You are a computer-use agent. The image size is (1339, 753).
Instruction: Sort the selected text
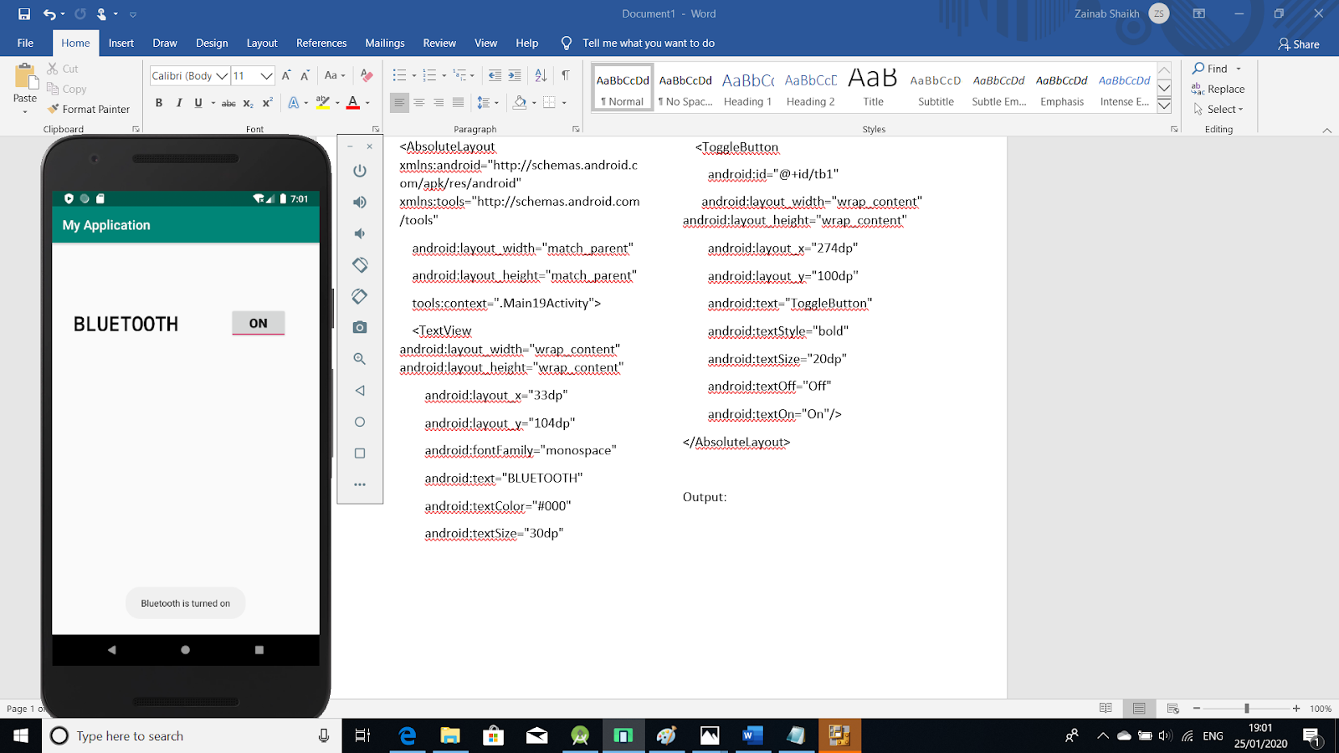click(541, 75)
